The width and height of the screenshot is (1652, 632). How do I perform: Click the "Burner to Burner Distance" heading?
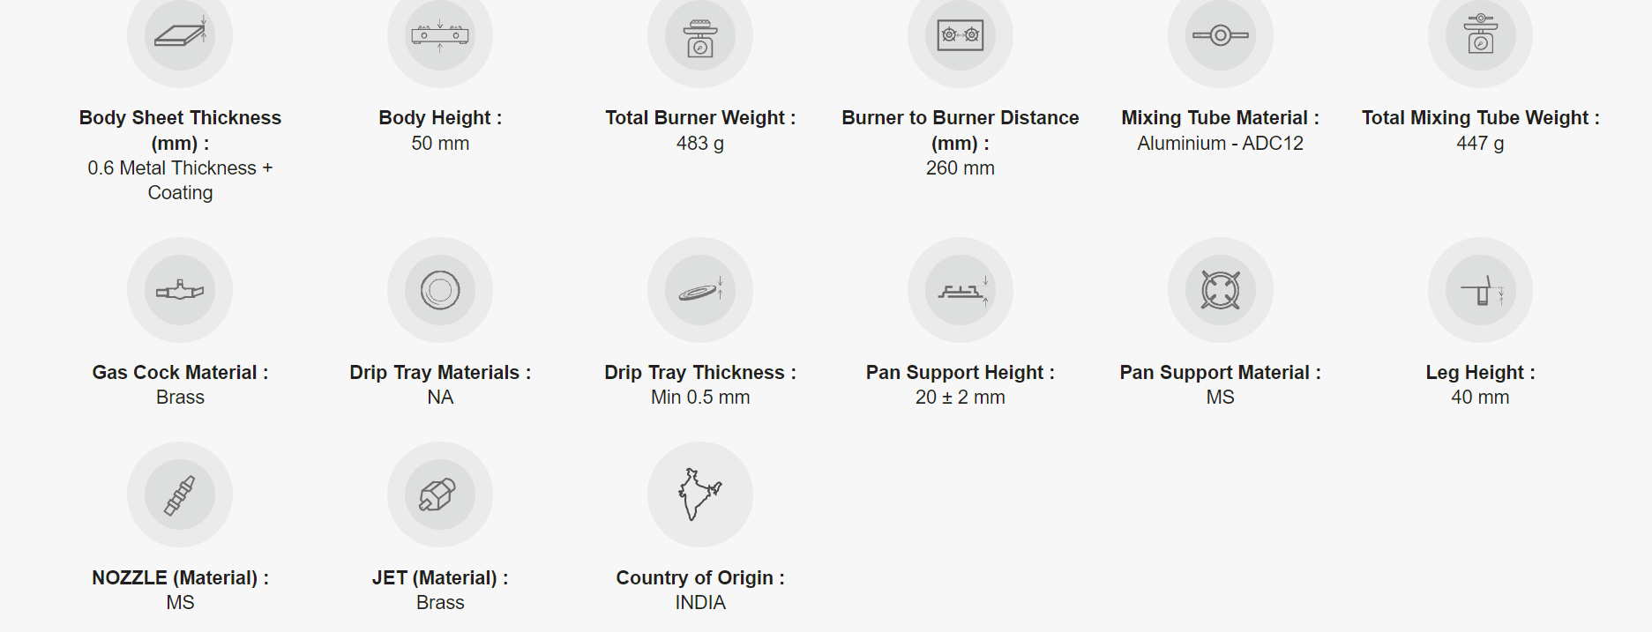960,118
